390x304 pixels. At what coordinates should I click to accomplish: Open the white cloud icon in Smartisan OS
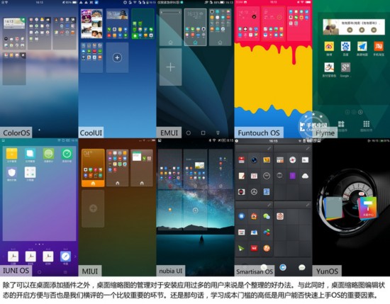tap(305, 176)
